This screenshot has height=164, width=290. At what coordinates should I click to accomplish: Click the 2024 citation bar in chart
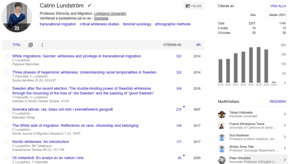tap(259, 65)
